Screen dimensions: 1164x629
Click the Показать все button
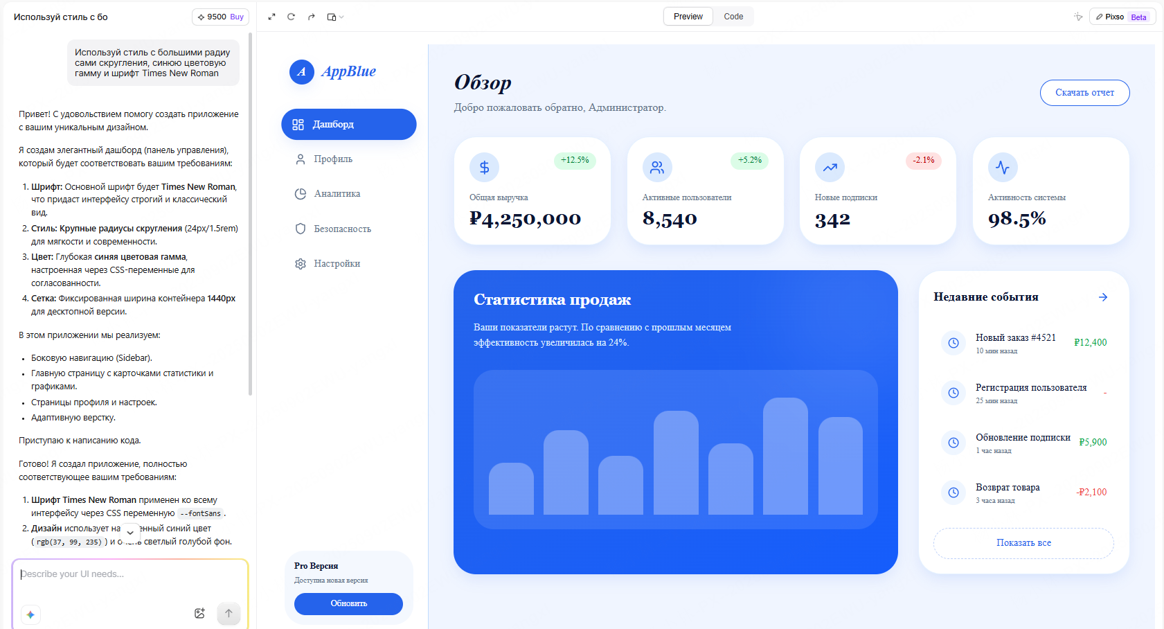coord(1023,543)
